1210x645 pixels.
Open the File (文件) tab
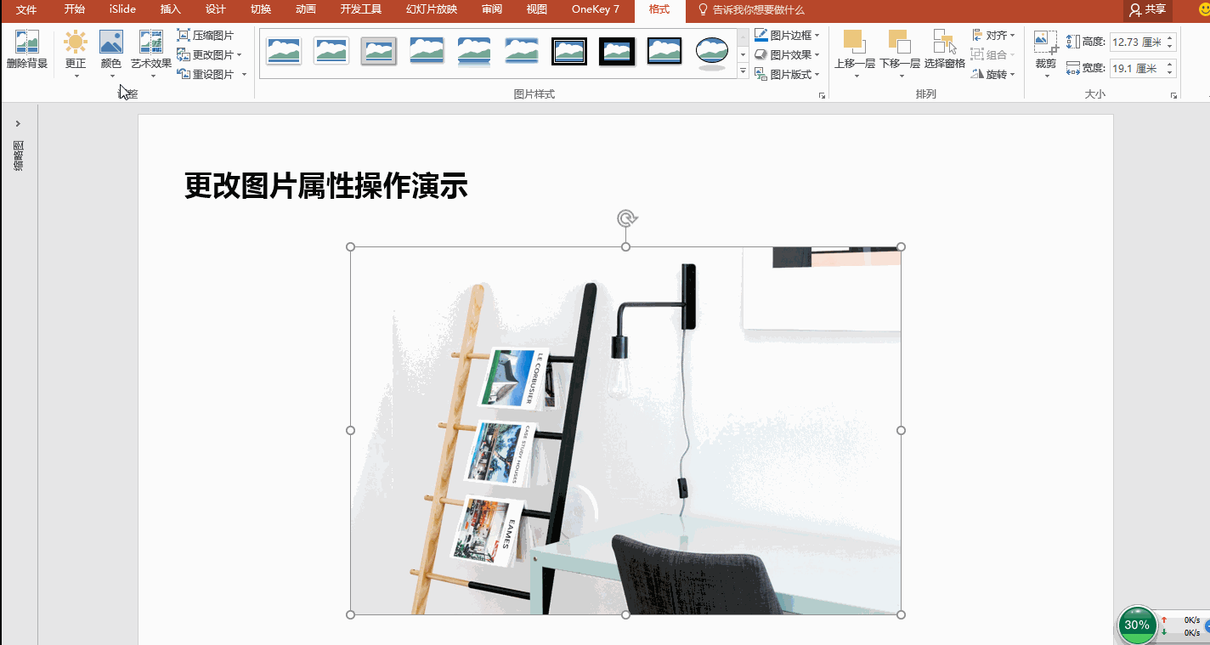26,9
